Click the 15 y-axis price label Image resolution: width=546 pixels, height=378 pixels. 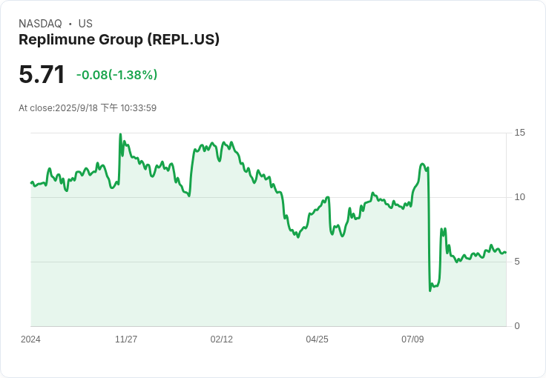[x=520, y=133]
